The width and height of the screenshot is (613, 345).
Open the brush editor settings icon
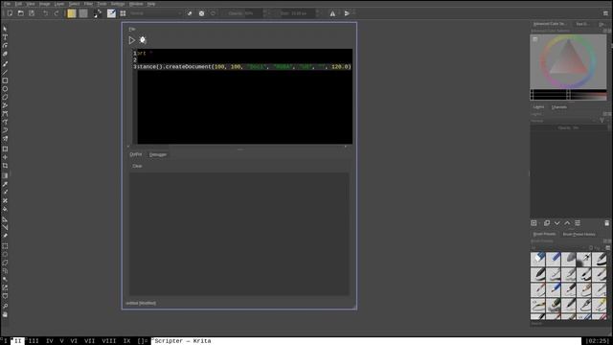point(111,13)
